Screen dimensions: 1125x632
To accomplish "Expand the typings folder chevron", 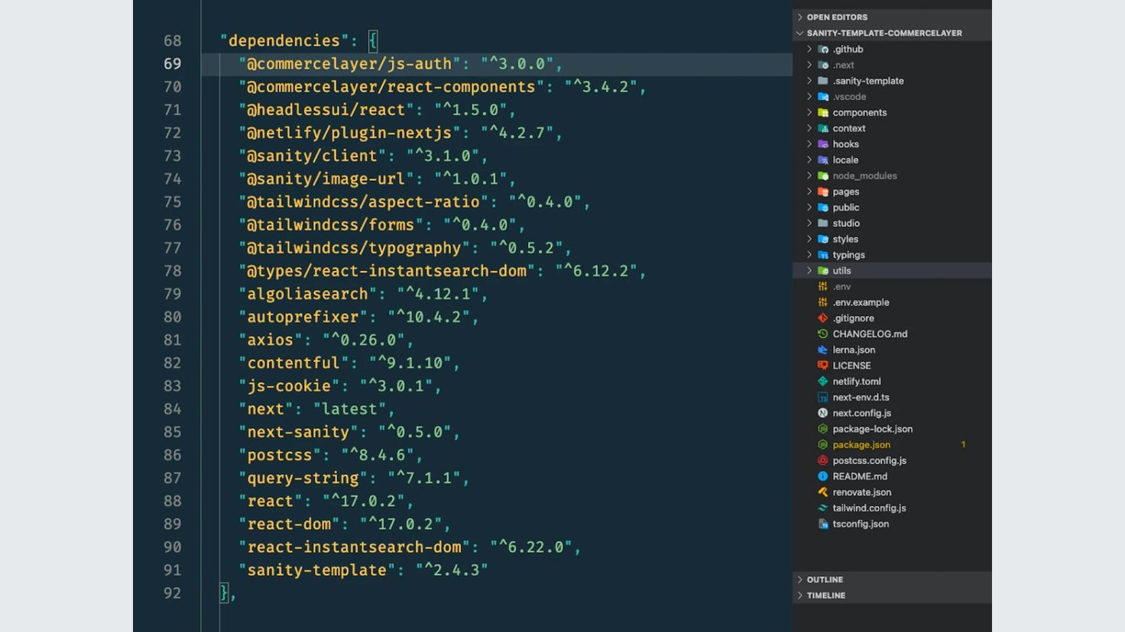I will pyautogui.click(x=809, y=255).
